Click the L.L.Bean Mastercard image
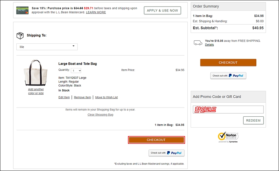The height and width of the screenshot is (171, 279). coord(22,10)
